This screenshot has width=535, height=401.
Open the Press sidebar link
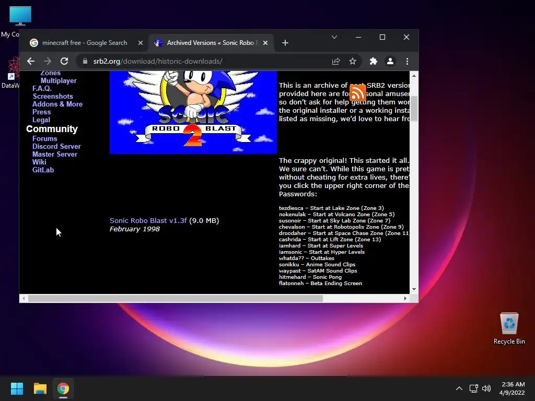pyautogui.click(x=42, y=112)
